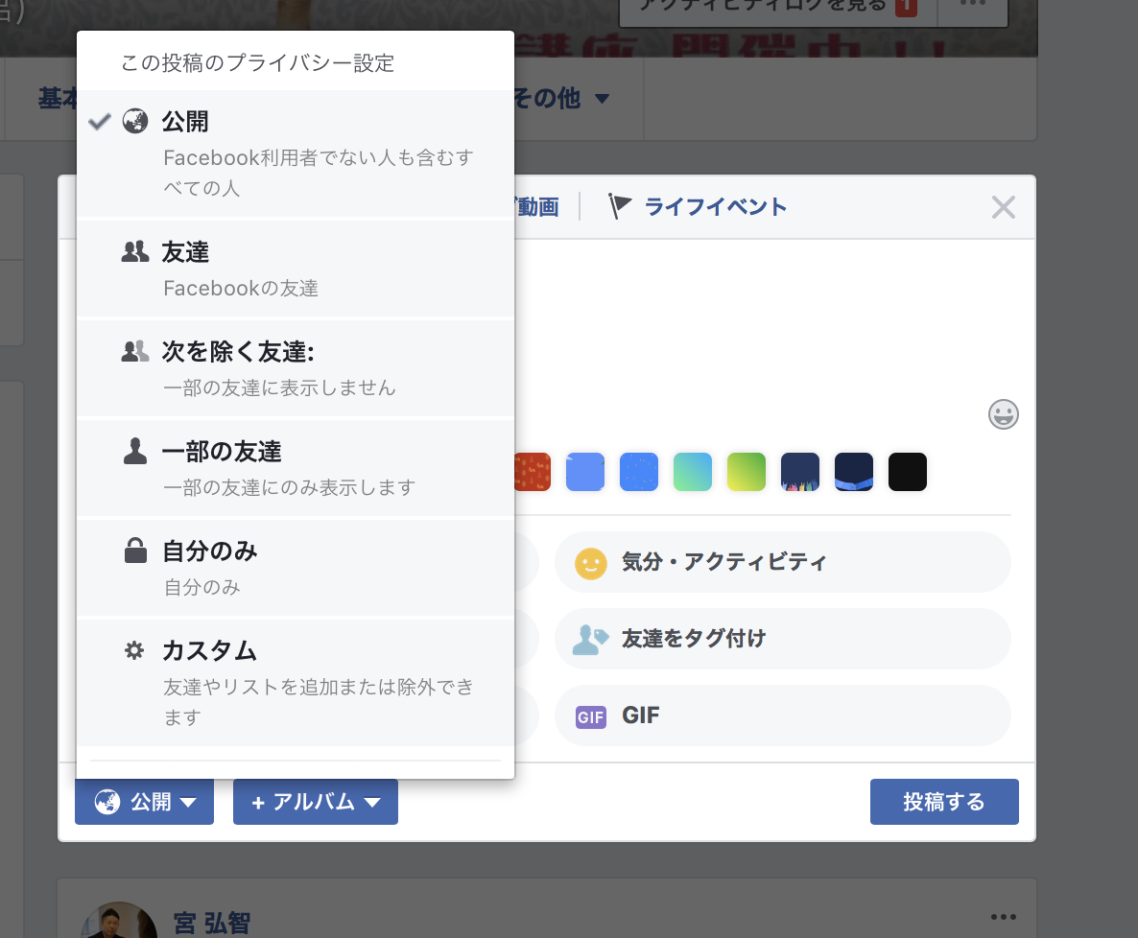The width and height of the screenshot is (1138, 938).
Task: Pick the navy city skyline background
Action: point(800,472)
